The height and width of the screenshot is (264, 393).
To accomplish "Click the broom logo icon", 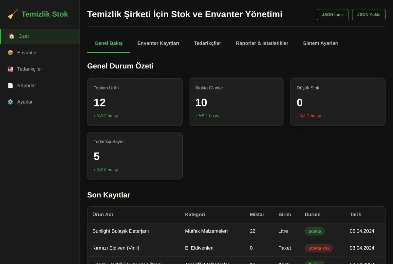I will (13, 14).
